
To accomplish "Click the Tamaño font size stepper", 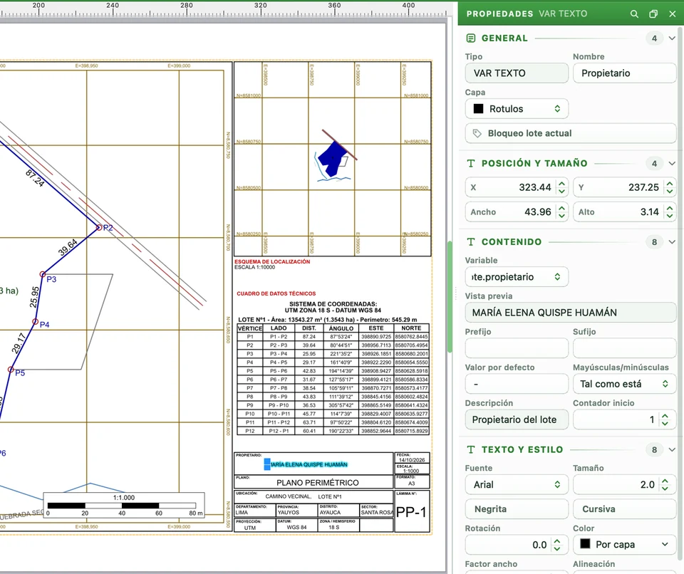I will [x=665, y=484].
